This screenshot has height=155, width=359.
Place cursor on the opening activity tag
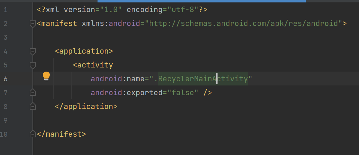click(93, 65)
